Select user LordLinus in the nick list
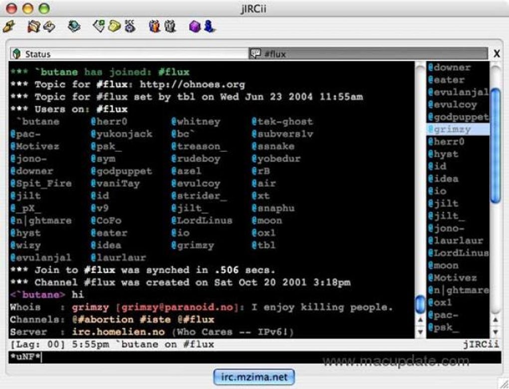This screenshot has width=509, height=389. 457,253
